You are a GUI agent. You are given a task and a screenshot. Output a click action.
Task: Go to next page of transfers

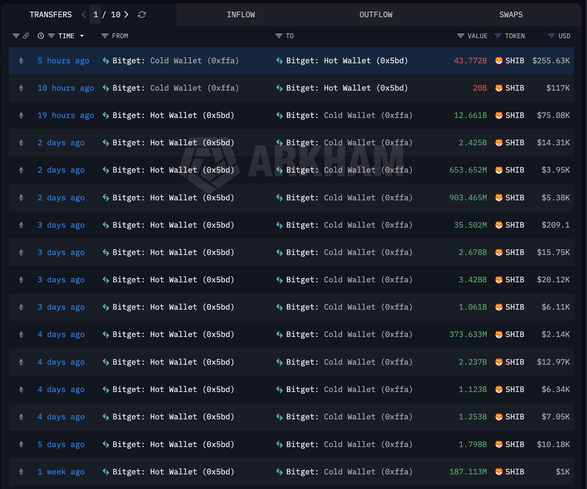pyautogui.click(x=126, y=15)
